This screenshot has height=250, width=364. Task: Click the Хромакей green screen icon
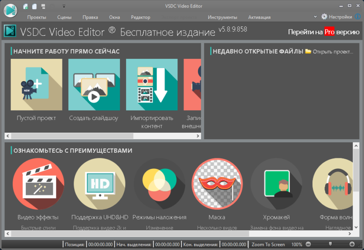[x=276, y=184]
